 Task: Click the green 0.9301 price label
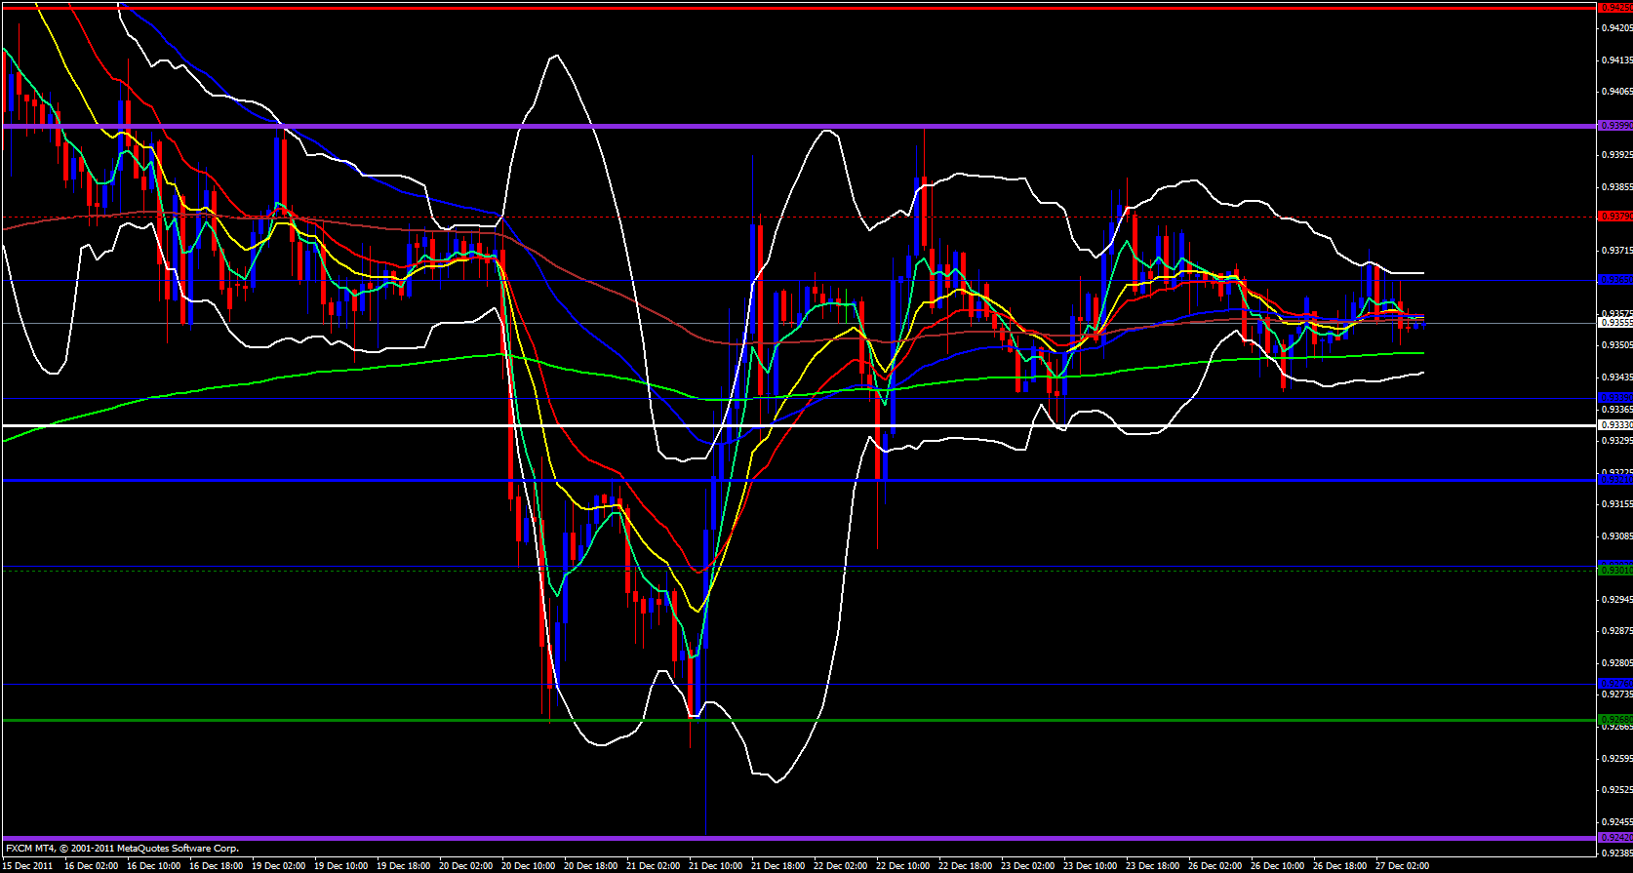pos(1613,569)
